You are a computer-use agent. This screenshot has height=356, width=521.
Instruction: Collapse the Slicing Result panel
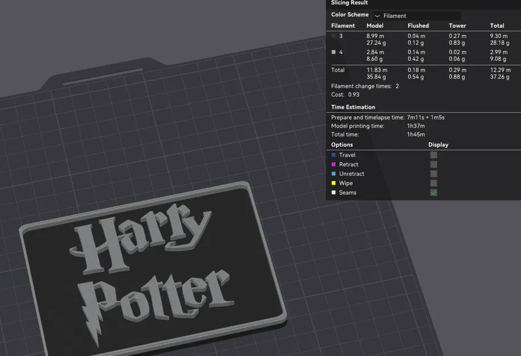(349, 3)
